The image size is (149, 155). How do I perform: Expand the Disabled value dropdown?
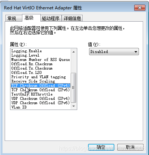point(114,52)
